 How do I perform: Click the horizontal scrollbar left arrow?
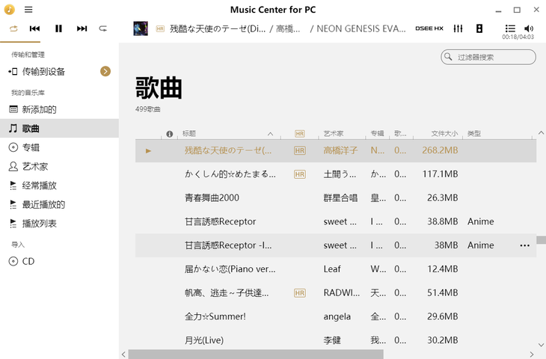coord(123,355)
